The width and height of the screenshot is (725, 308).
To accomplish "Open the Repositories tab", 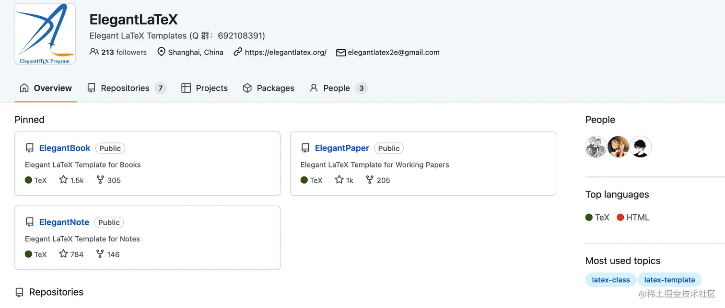I will 126,88.
